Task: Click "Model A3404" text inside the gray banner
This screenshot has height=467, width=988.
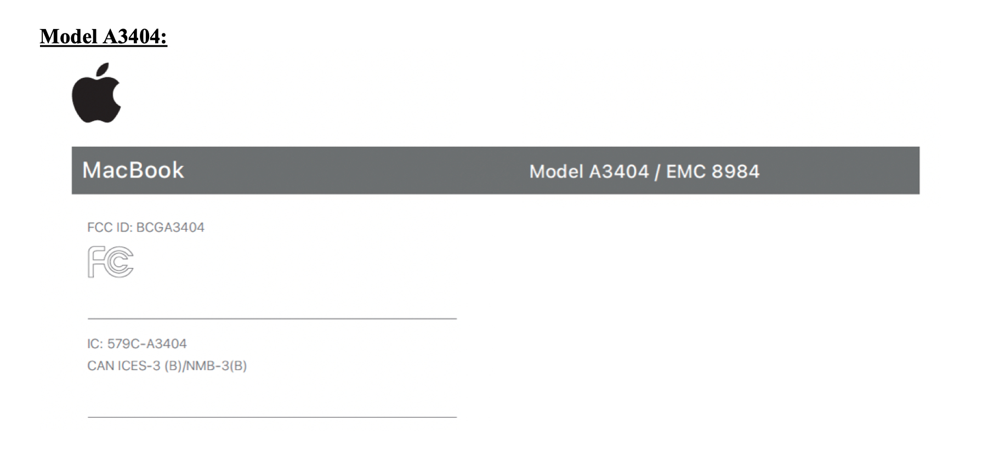Action: pos(589,172)
